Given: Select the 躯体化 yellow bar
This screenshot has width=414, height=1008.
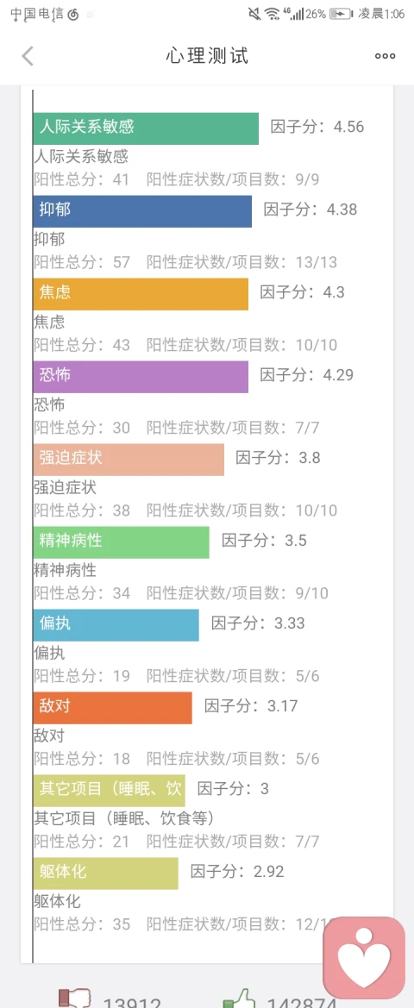Looking at the screenshot, I should 105,873.
